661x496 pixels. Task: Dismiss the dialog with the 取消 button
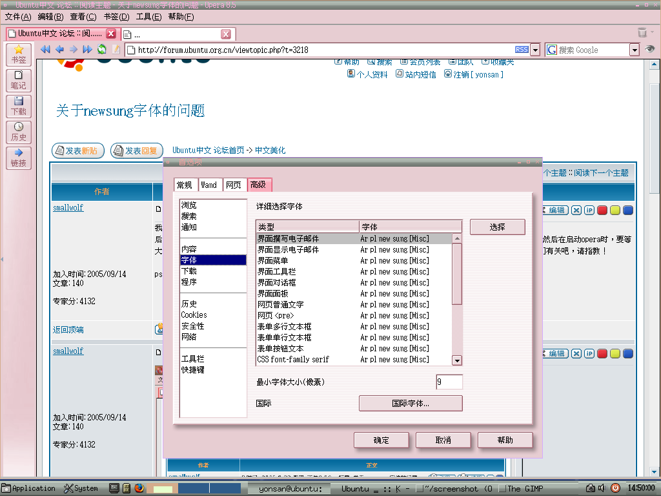pos(443,440)
